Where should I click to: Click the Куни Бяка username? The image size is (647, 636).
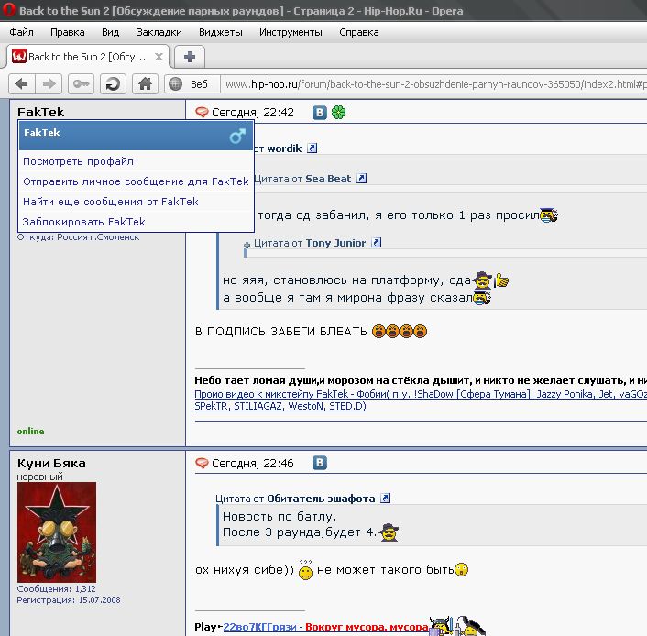(51, 464)
